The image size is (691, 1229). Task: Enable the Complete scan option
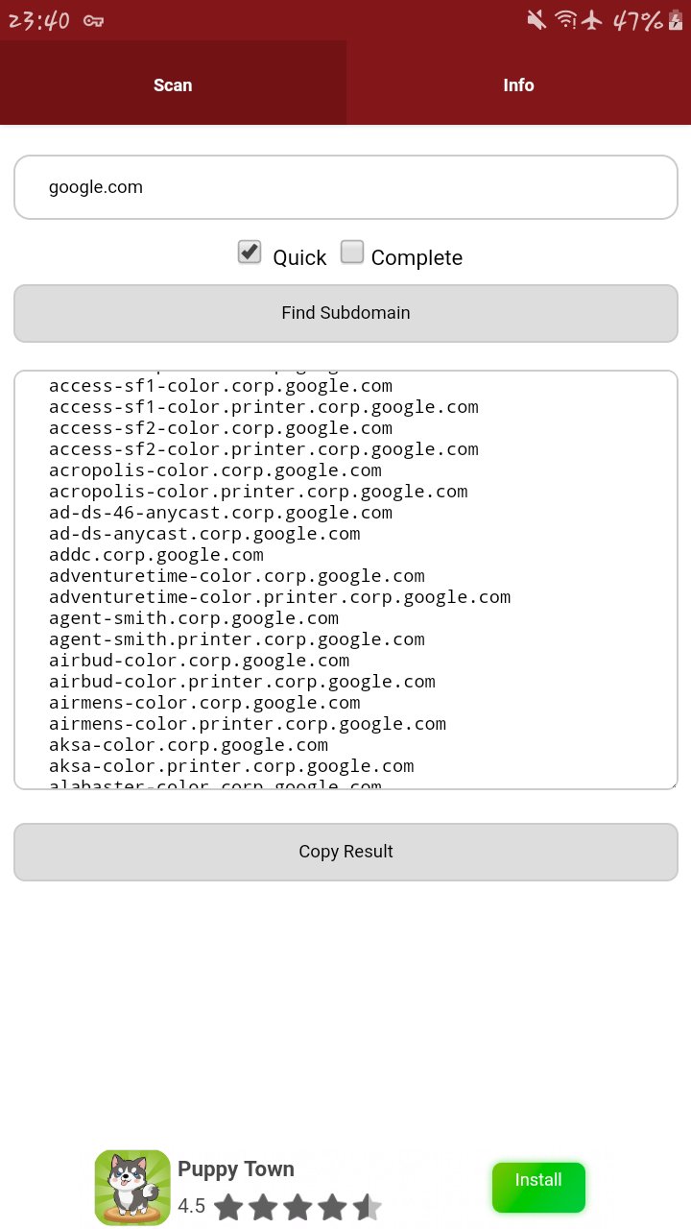pos(352,252)
